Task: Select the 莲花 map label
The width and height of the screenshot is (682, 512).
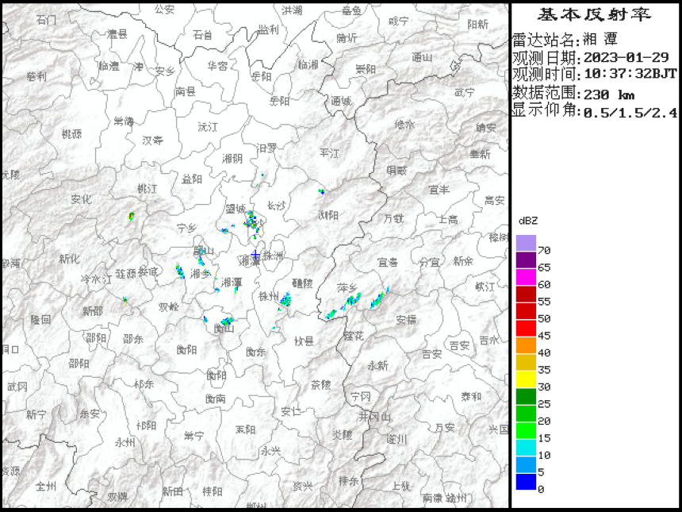Action: (x=353, y=336)
